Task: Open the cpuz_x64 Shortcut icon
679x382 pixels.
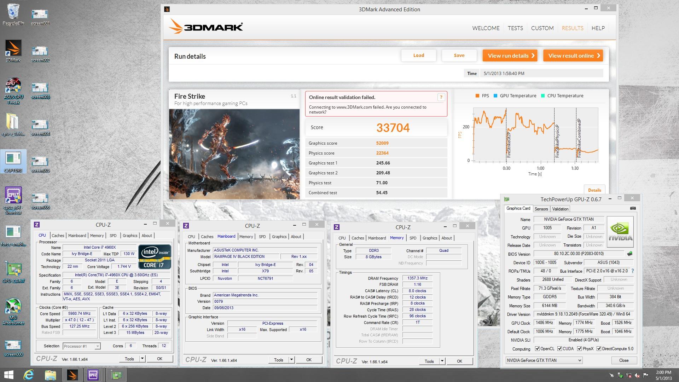Action: click(x=13, y=201)
